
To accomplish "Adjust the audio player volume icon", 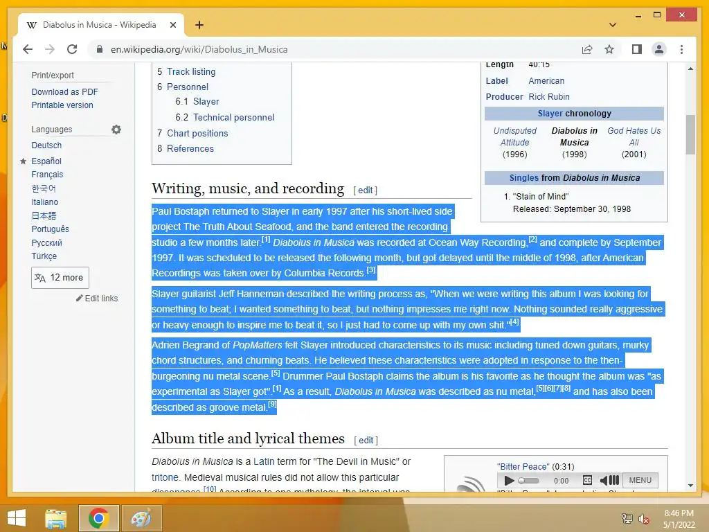I will [609, 481].
